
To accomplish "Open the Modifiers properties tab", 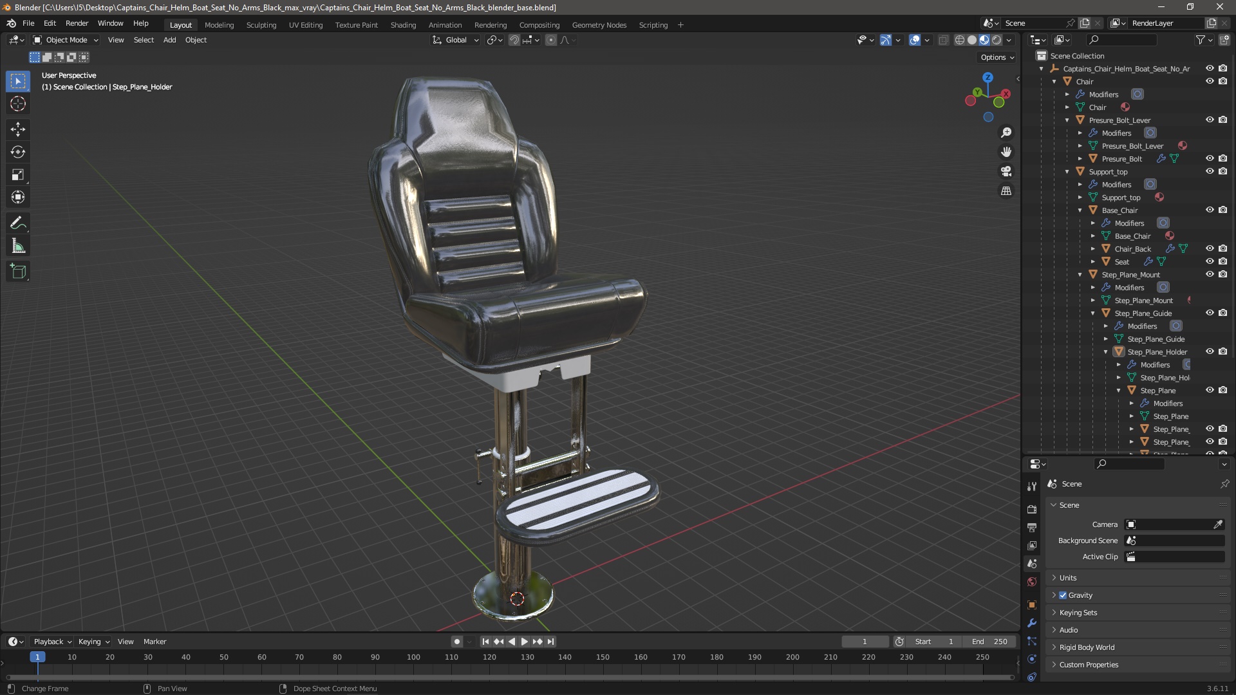I will tap(1032, 623).
